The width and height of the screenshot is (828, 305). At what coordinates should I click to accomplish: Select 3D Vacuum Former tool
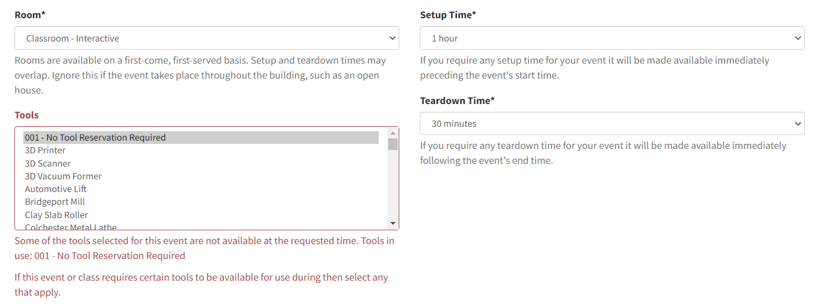pyautogui.click(x=201, y=176)
